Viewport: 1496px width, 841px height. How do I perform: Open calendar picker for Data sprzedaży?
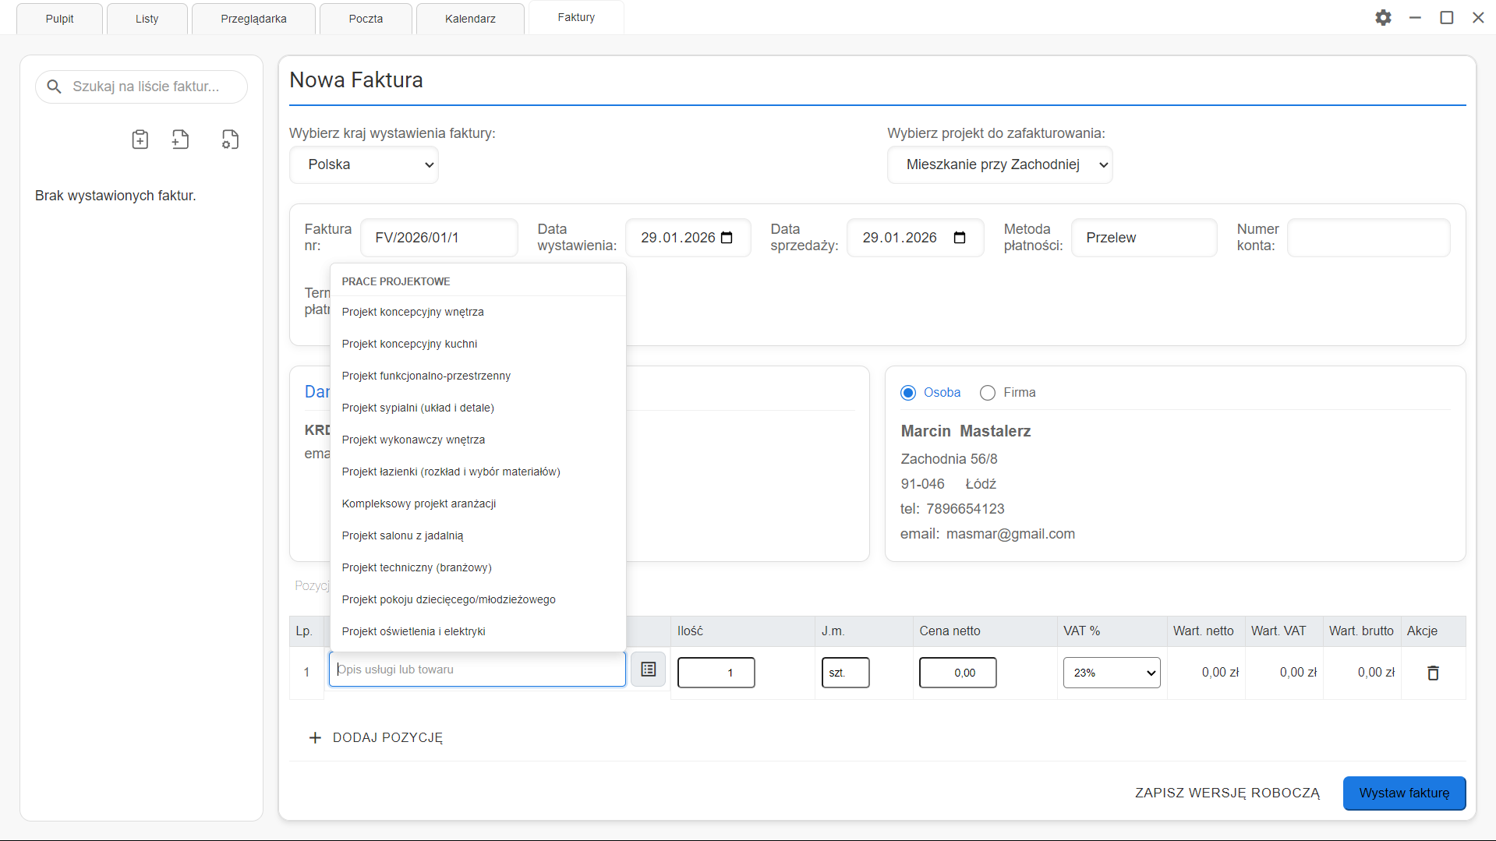pos(960,238)
